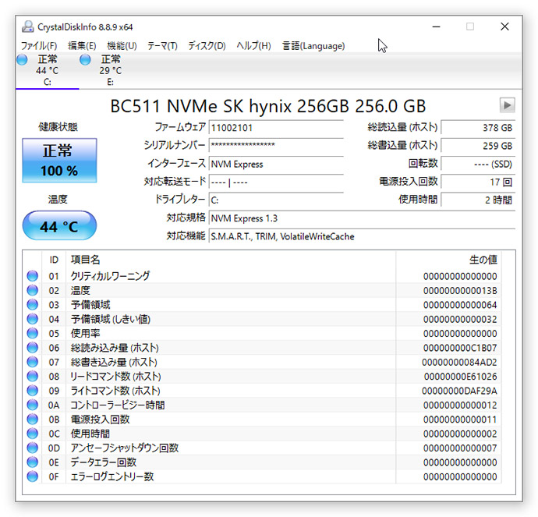Open the 言語(Language) menu

point(313,46)
